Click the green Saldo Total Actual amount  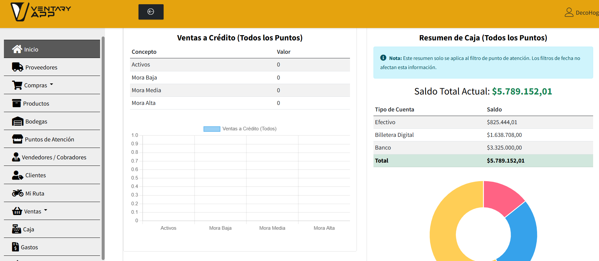tap(522, 91)
